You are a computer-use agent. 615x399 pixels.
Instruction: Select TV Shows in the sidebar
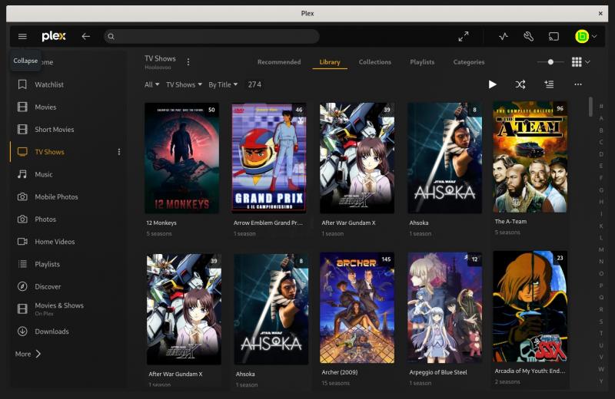coord(49,152)
